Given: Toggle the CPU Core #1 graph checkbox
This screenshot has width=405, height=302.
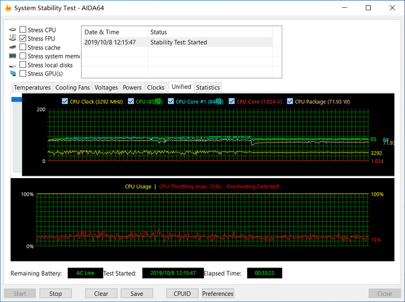Looking at the screenshot, I should (x=170, y=101).
